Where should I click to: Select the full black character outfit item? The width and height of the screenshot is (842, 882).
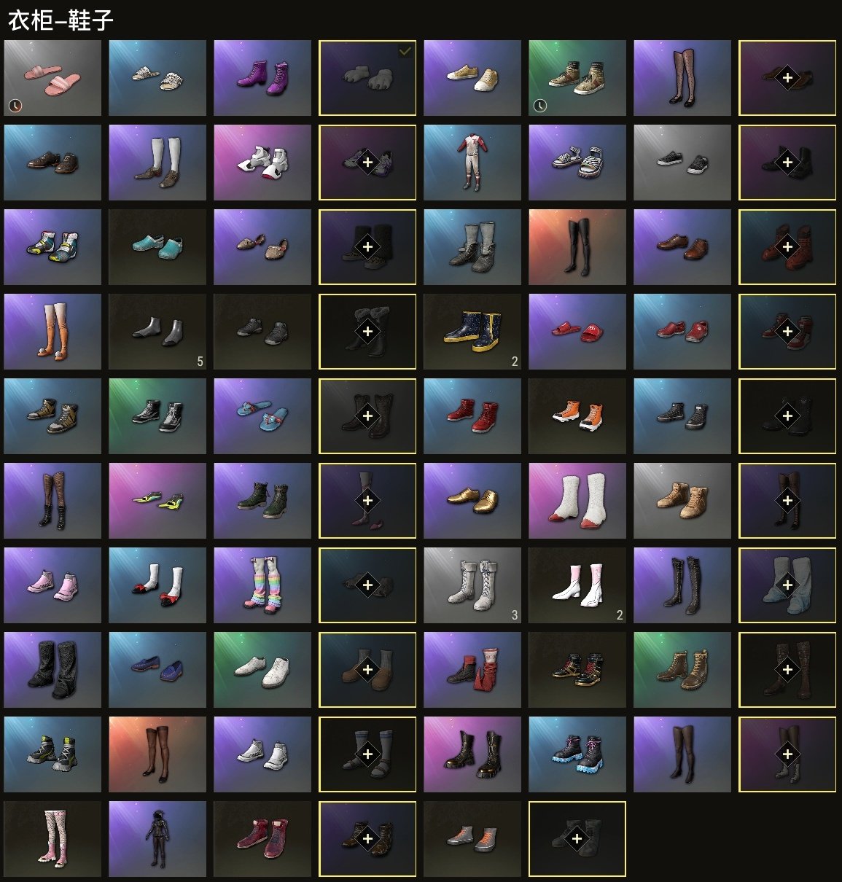pyautogui.click(x=157, y=839)
